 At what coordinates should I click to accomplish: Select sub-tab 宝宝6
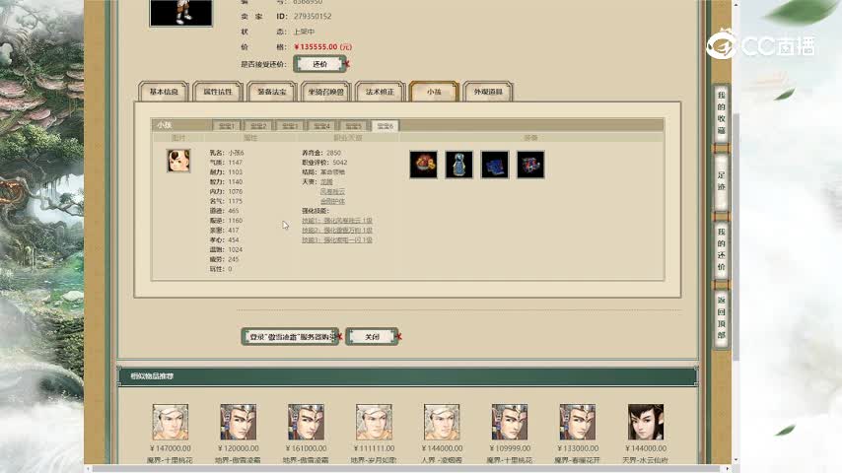386,125
